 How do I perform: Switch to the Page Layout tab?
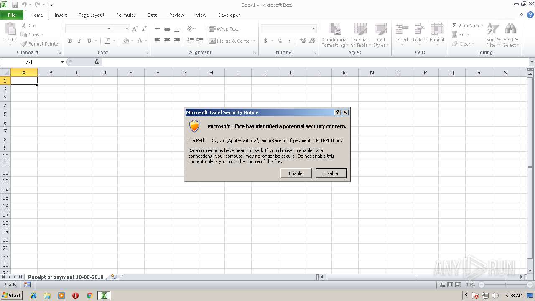(92, 15)
